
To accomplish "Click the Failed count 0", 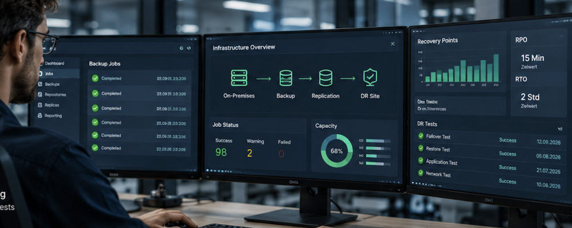I will tap(281, 154).
